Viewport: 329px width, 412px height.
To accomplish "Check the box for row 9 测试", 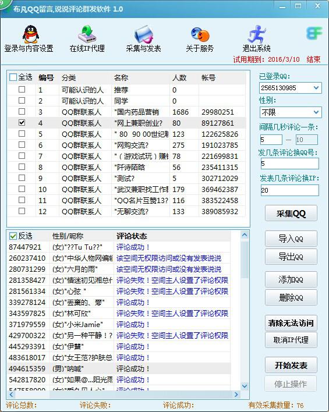I will pos(22,178).
